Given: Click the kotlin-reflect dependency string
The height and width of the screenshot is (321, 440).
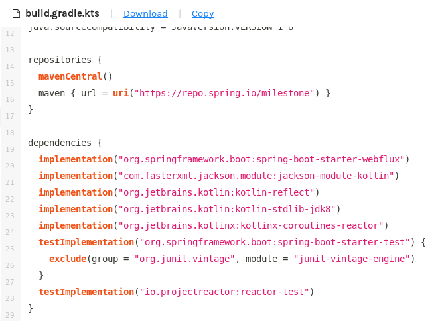Looking at the screenshot, I should coord(216,192).
